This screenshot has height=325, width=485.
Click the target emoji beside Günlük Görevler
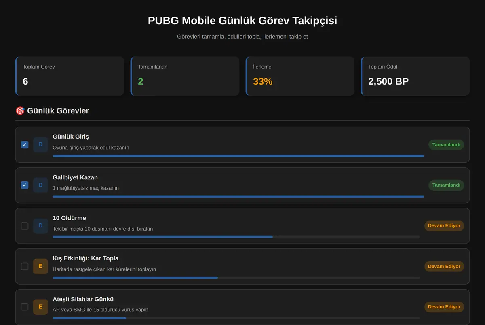20,110
